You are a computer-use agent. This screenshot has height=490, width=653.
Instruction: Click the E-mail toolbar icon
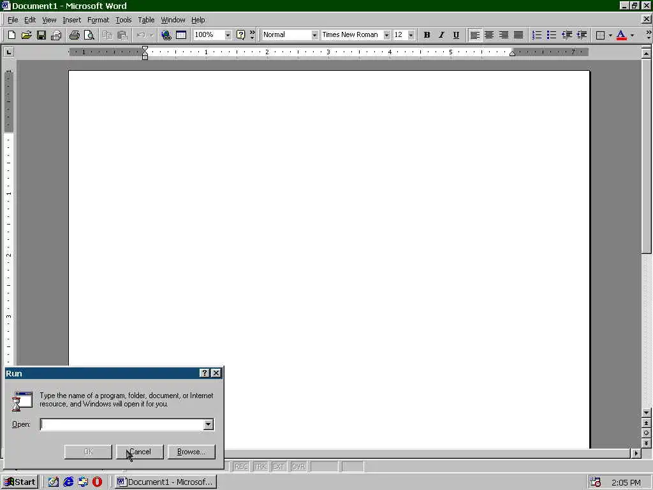[x=56, y=35]
